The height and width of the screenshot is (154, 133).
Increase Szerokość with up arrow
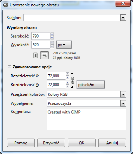pyautogui.click(x=52, y=34)
